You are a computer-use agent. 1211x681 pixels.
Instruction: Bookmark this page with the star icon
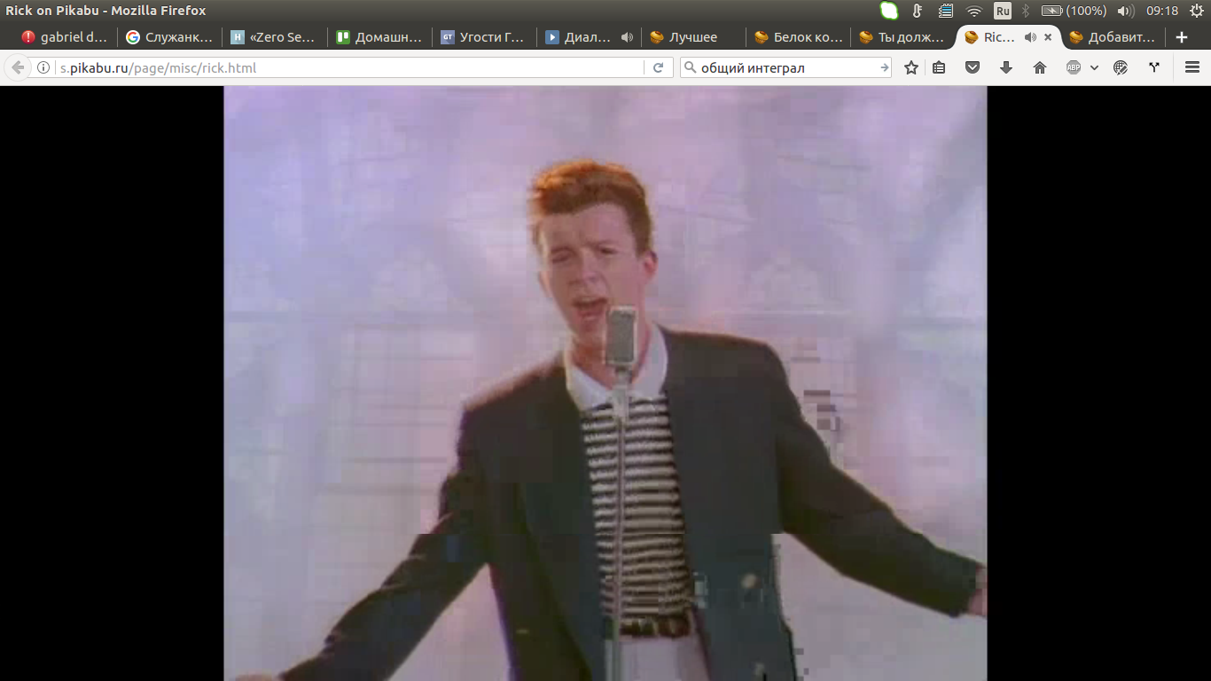tap(910, 67)
